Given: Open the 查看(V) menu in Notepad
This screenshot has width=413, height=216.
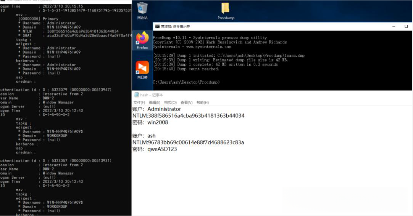Looking at the screenshot, I should click(187, 102).
